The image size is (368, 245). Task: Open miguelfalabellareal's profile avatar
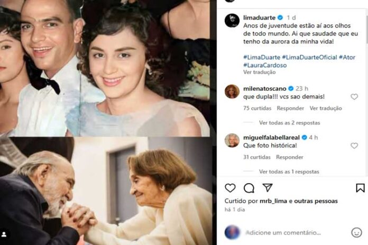click(232, 140)
